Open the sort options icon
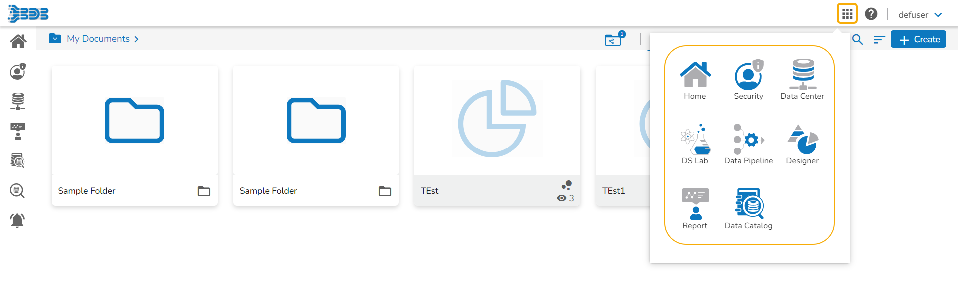The height and width of the screenshot is (295, 958). pos(879,40)
